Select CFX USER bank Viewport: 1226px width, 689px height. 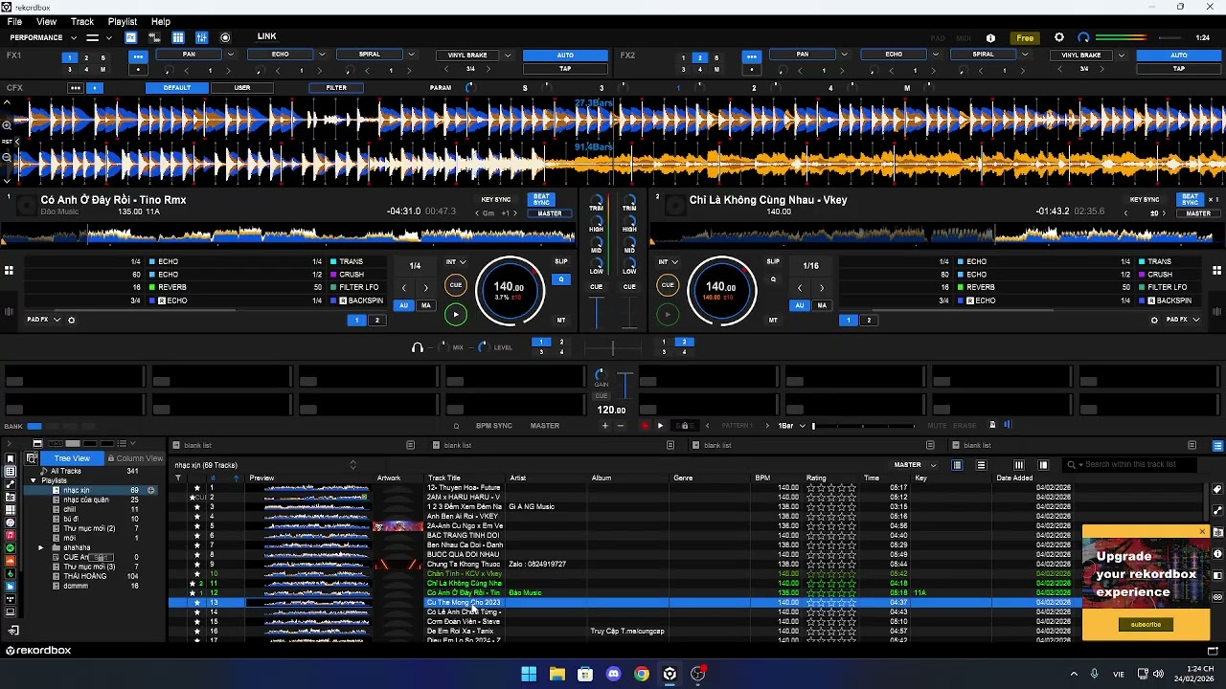[242, 88]
